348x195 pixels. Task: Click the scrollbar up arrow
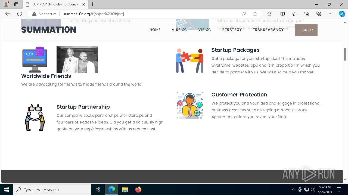click(345, 22)
